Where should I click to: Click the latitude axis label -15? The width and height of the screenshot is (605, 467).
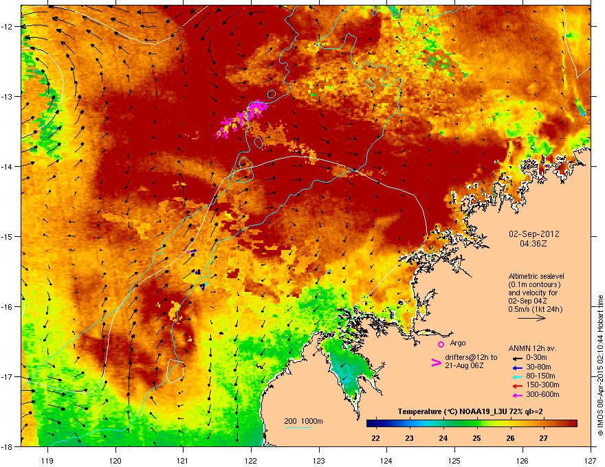[7, 236]
